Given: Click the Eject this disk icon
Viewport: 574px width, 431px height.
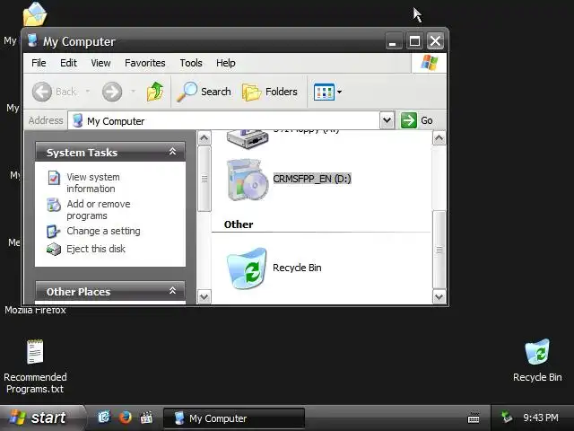Looking at the screenshot, I should [x=54, y=250].
